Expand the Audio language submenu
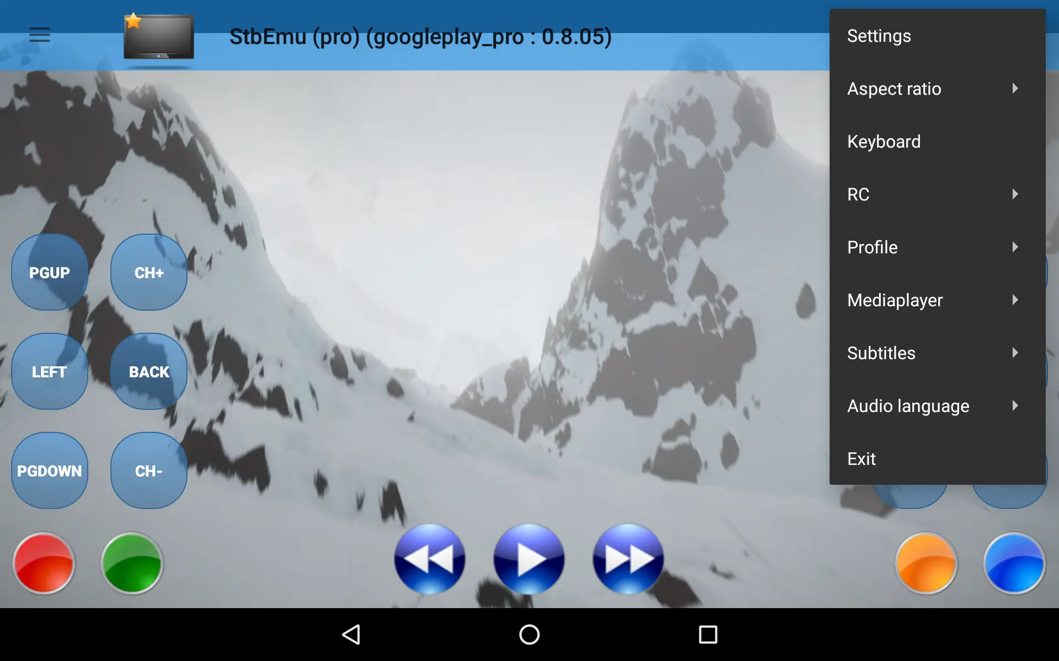The height and width of the screenshot is (661, 1059). pos(934,406)
